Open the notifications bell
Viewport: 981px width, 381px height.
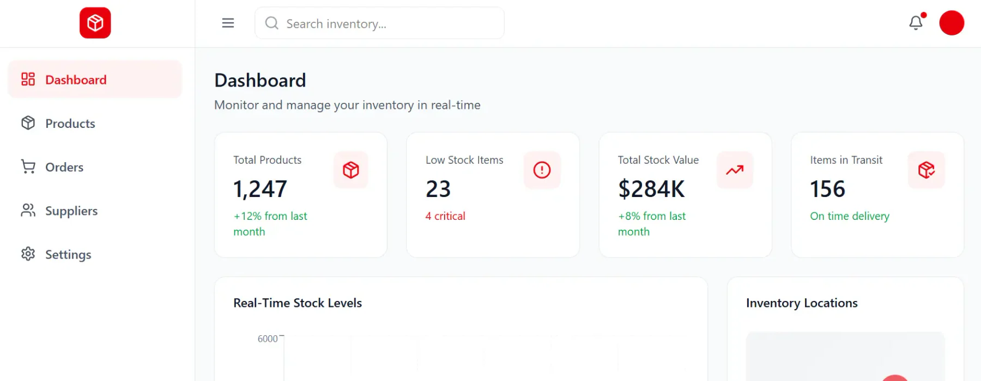point(916,23)
